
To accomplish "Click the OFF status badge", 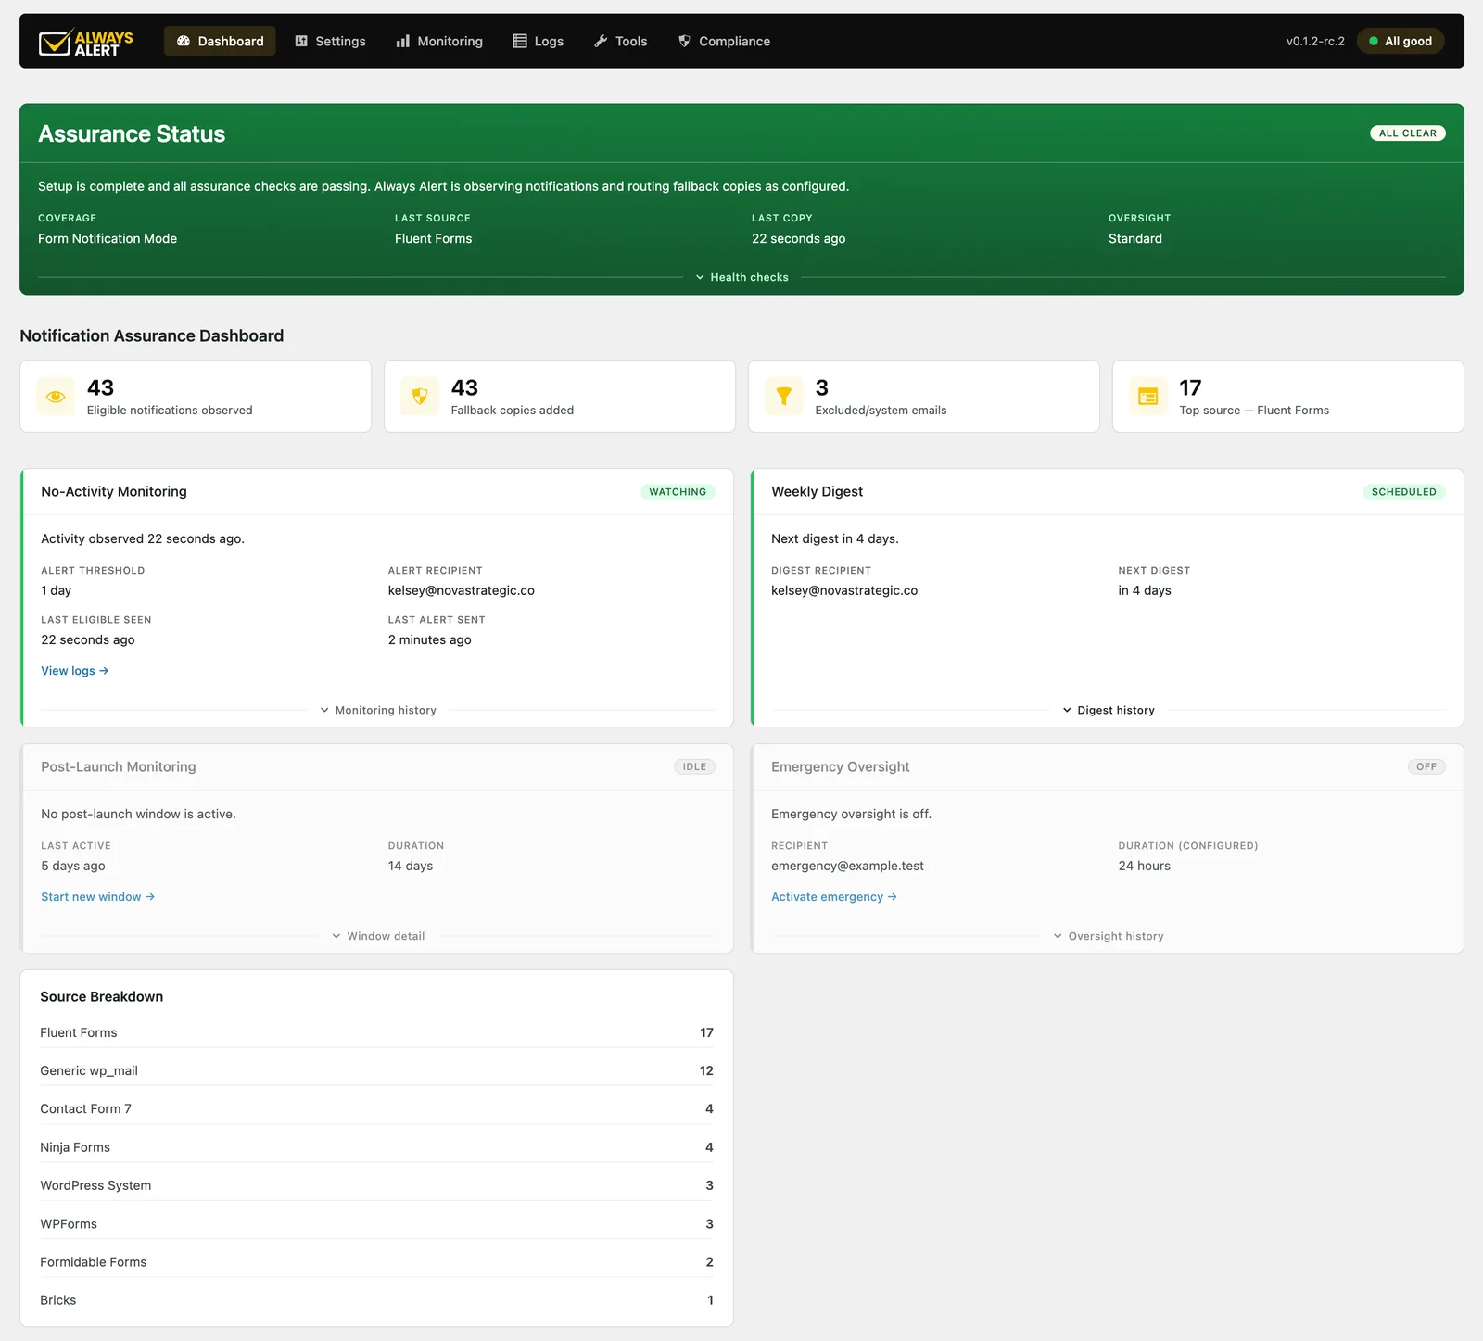I will (x=1426, y=766).
